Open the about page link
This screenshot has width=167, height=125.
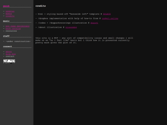[x=9, y=52]
